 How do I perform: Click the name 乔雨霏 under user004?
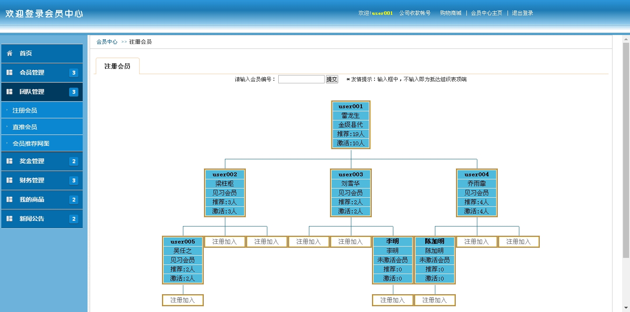coord(477,184)
